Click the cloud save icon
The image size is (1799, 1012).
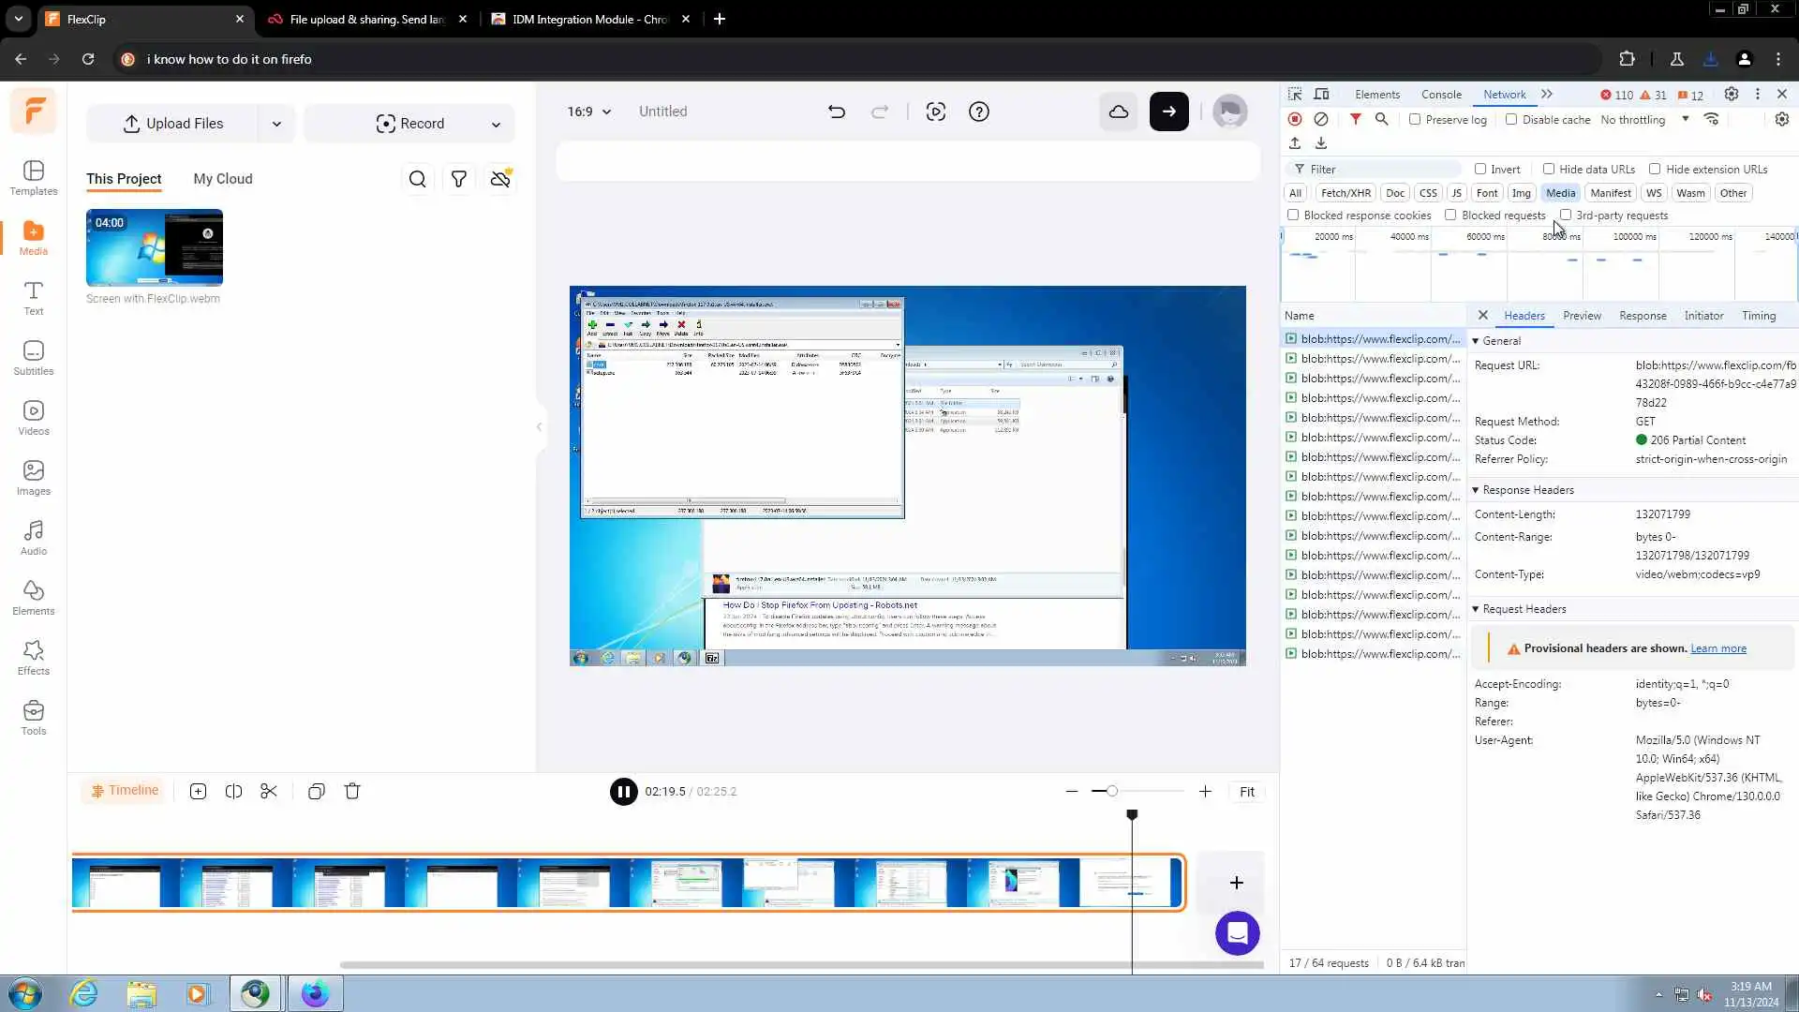click(1119, 112)
